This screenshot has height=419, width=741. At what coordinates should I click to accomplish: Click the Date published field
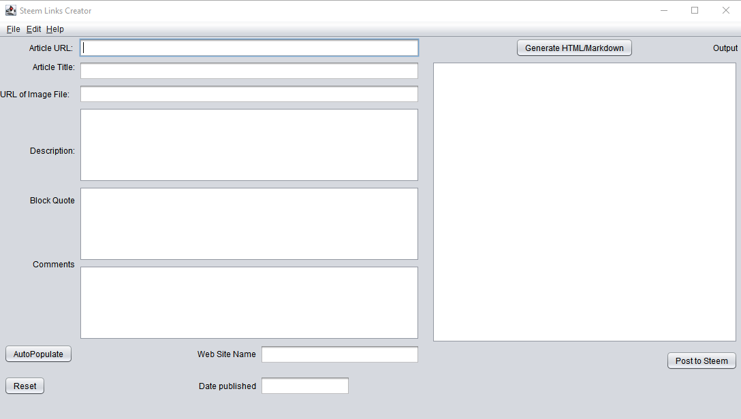coord(305,386)
